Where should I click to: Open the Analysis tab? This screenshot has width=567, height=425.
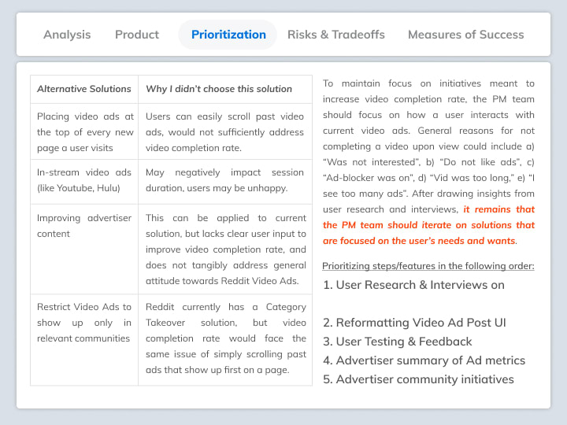(67, 35)
